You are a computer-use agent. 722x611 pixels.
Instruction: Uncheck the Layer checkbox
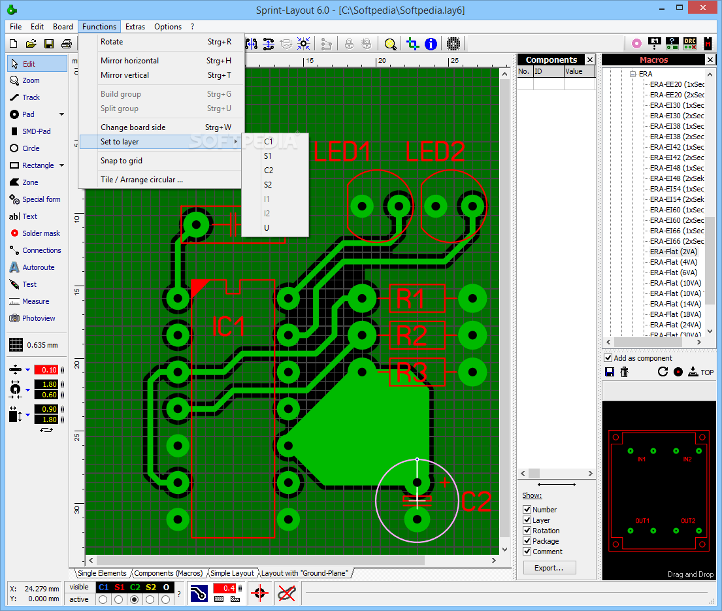527,520
